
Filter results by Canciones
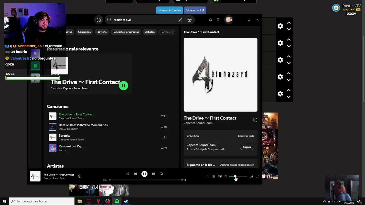point(84,32)
